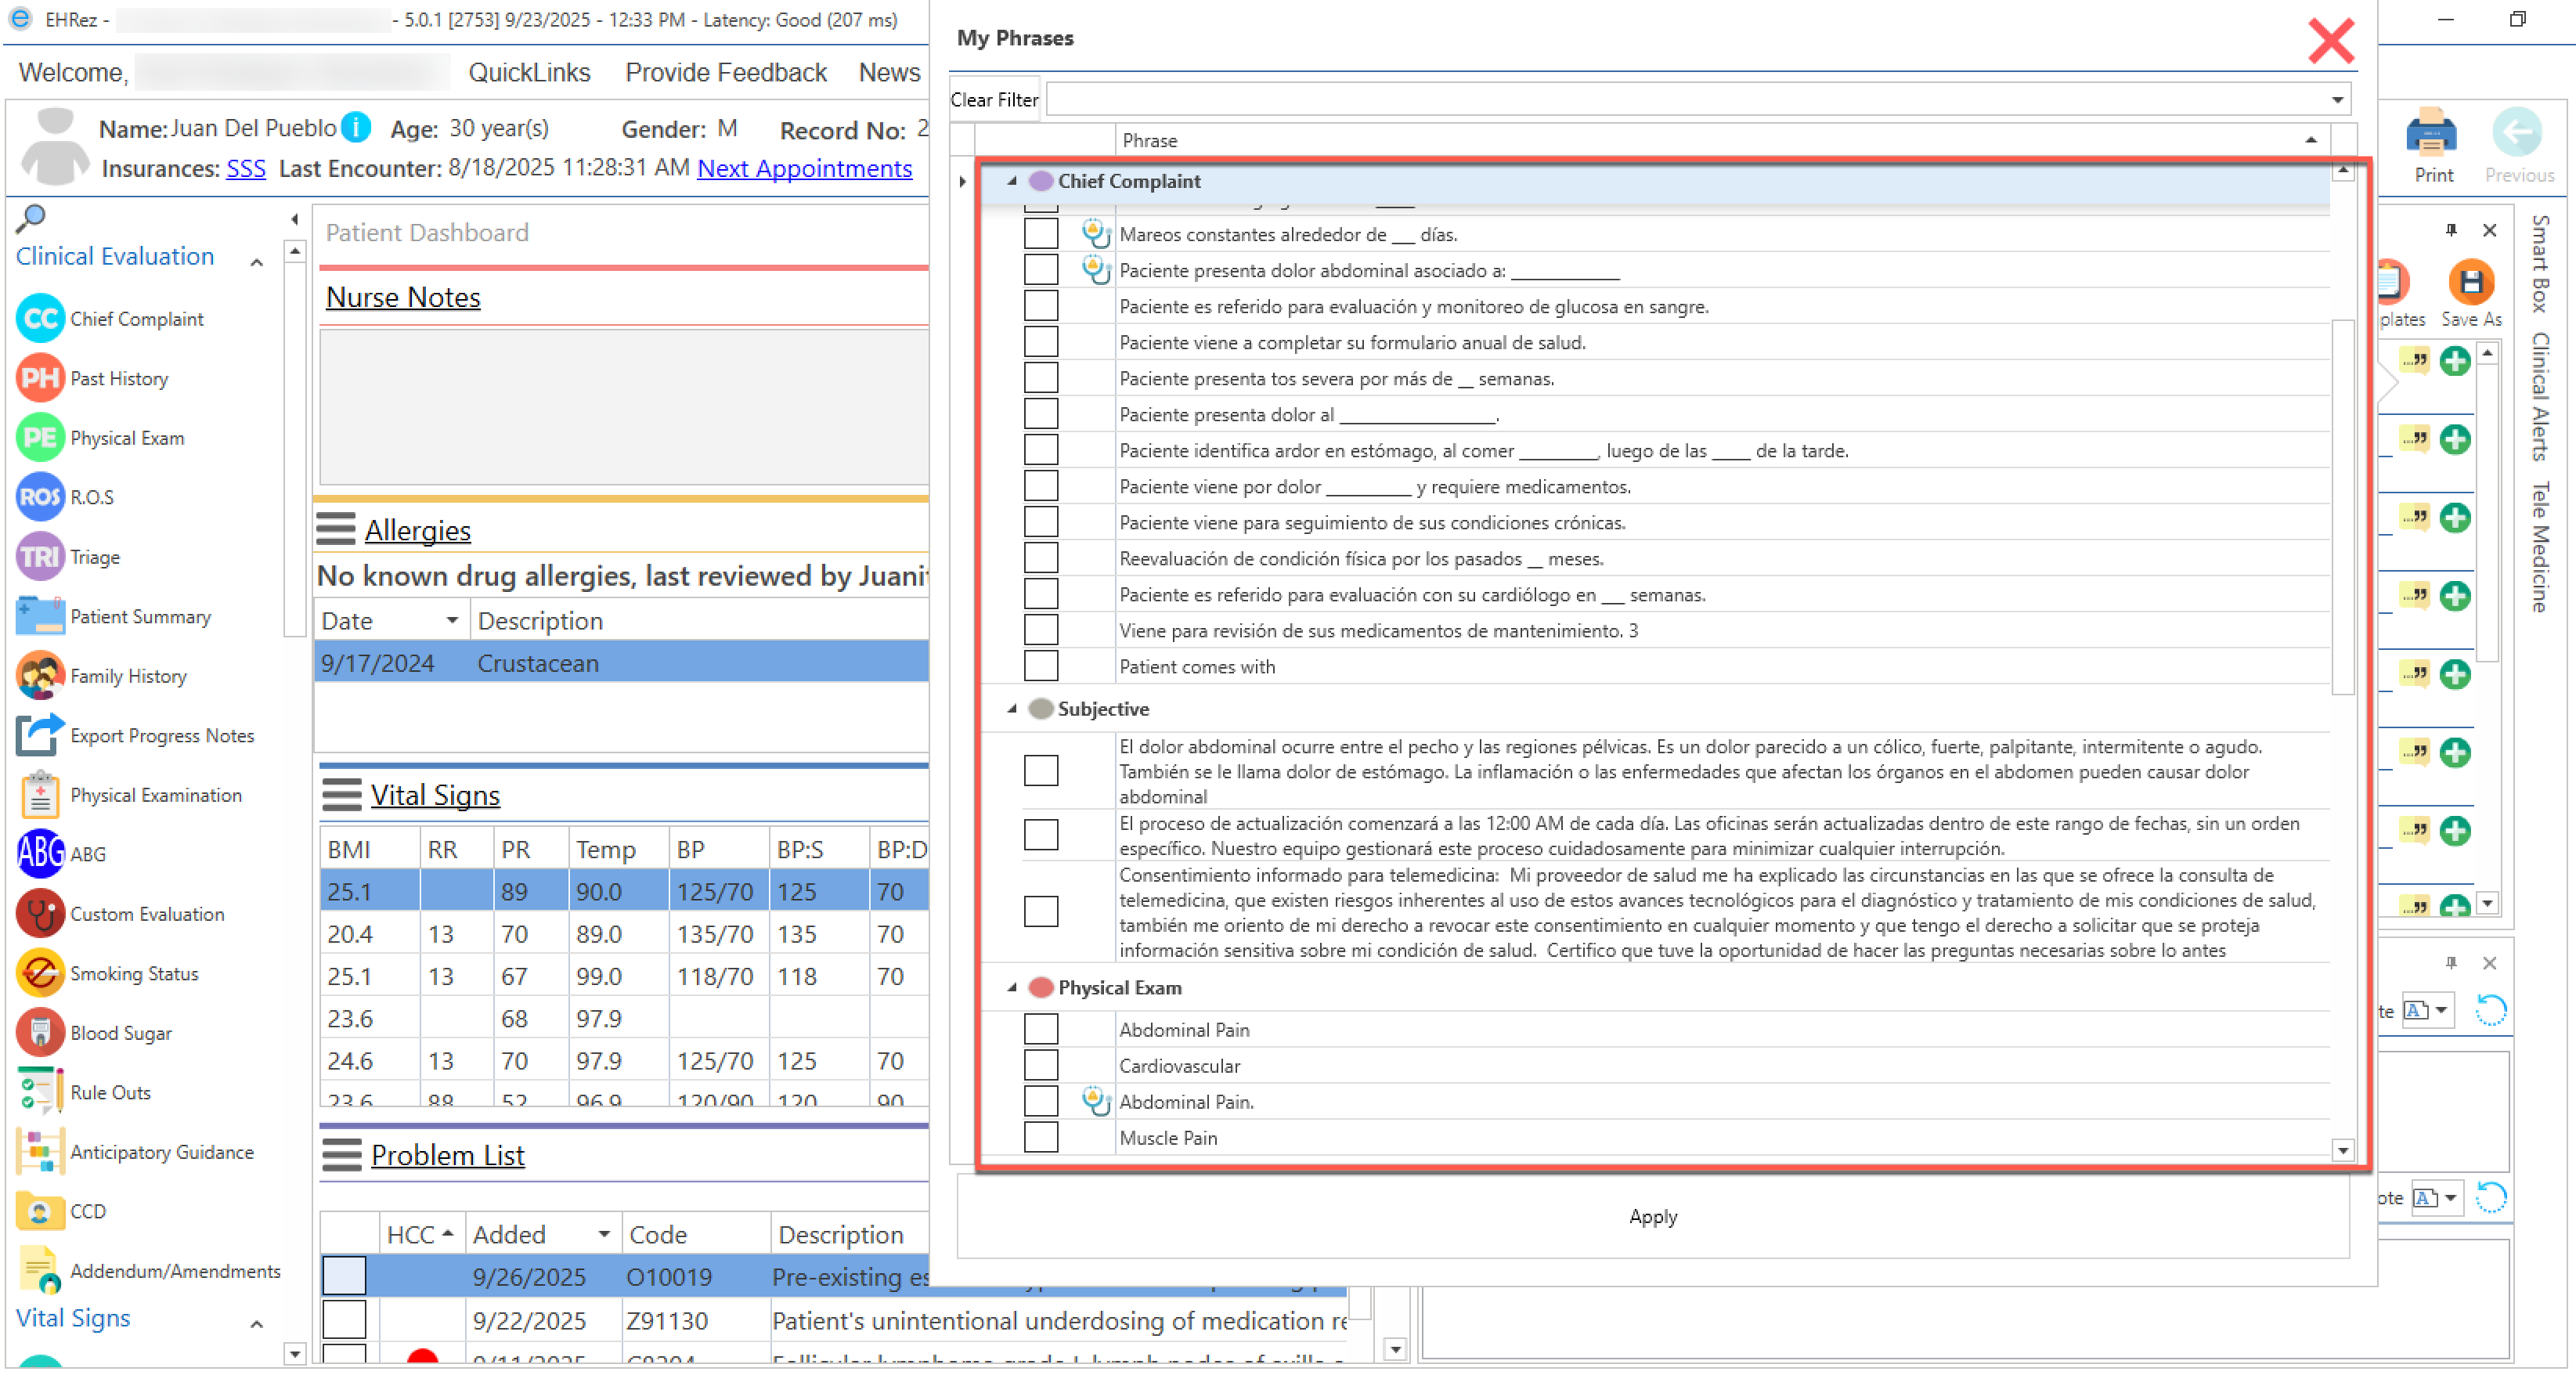This screenshot has width=2576, height=1375.
Task: Open the Chief Complaint CC icon
Action: [40, 319]
